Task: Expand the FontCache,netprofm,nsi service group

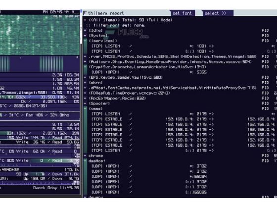Action: (x=85, y=88)
